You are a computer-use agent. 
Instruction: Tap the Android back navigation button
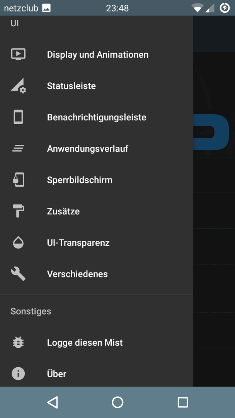[53, 402]
